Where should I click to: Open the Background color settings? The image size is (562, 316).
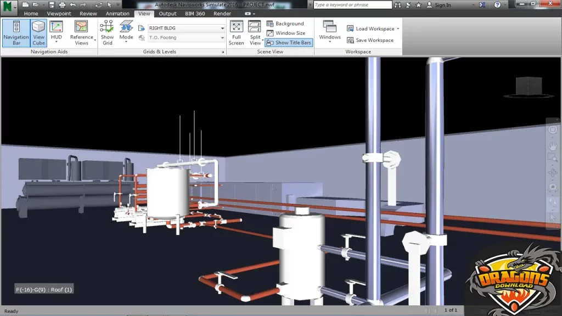285,23
